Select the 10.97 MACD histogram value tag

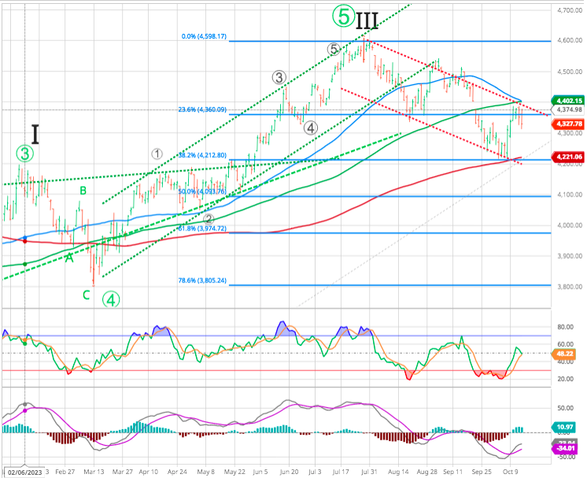click(x=564, y=426)
